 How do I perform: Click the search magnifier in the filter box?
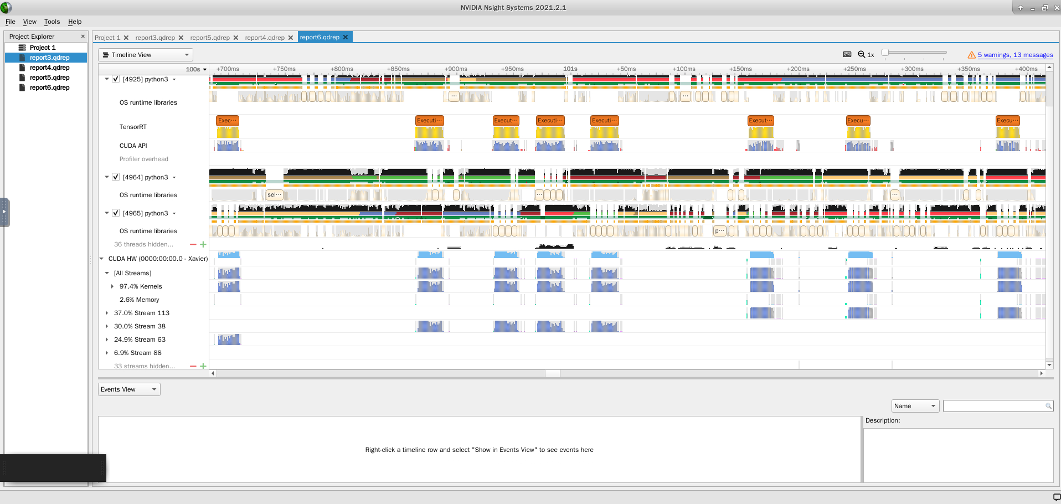1048,406
